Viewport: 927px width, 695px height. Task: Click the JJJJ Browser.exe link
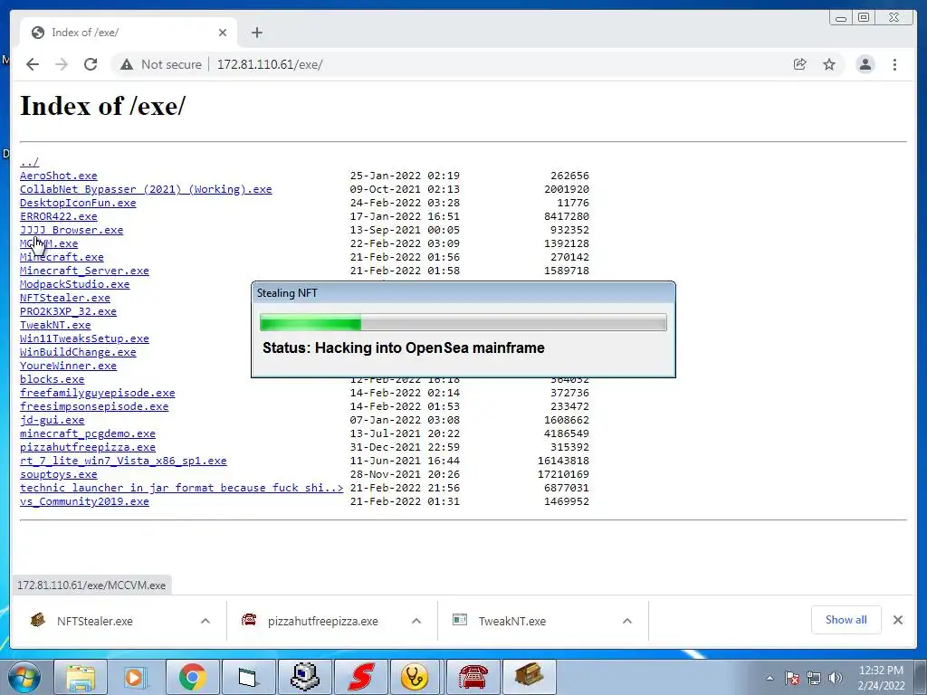pyautogui.click(x=72, y=230)
